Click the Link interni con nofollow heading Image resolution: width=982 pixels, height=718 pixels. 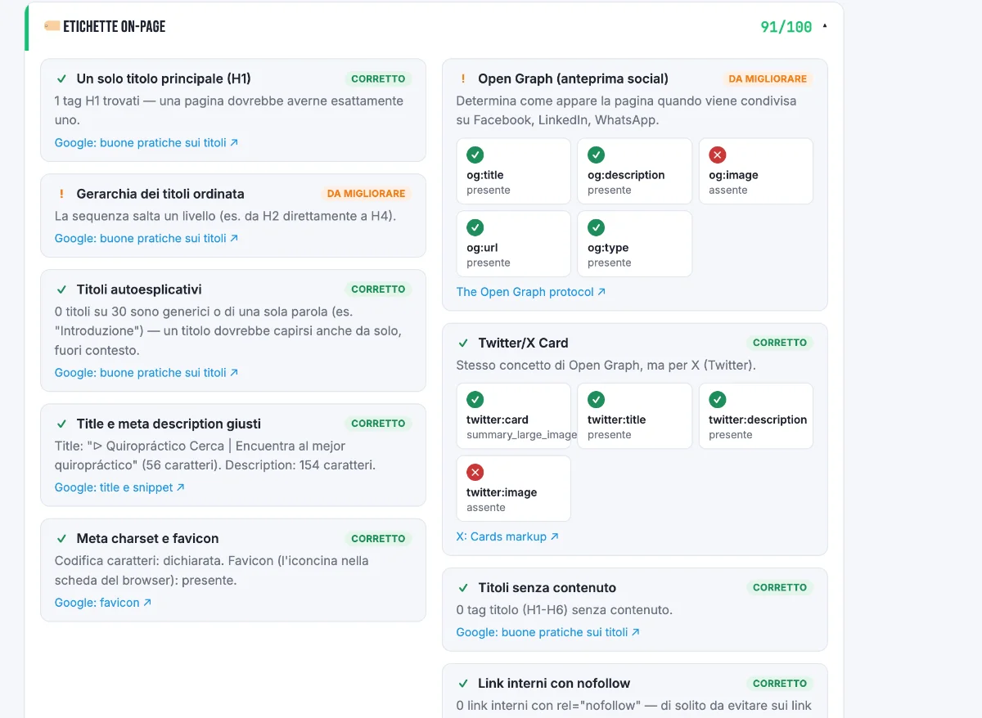pyautogui.click(x=554, y=684)
